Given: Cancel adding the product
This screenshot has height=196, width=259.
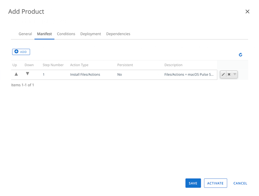Looking at the screenshot, I should 240,183.
